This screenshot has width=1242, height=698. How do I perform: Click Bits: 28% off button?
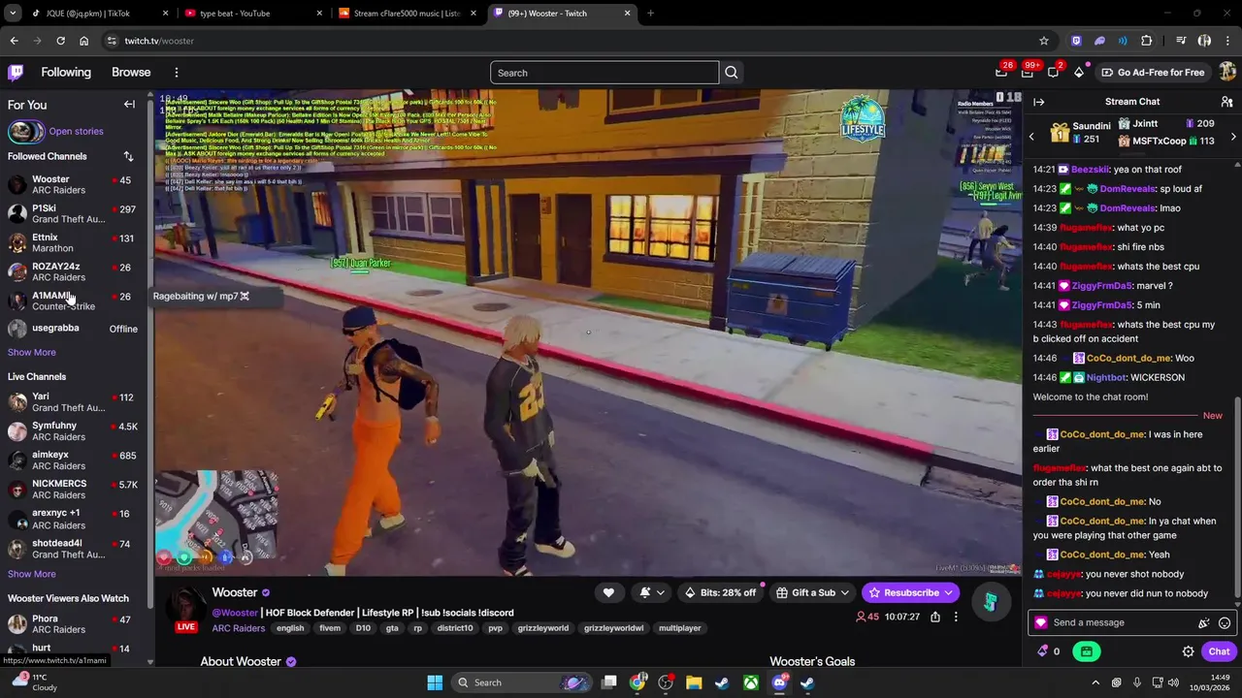[x=720, y=592]
